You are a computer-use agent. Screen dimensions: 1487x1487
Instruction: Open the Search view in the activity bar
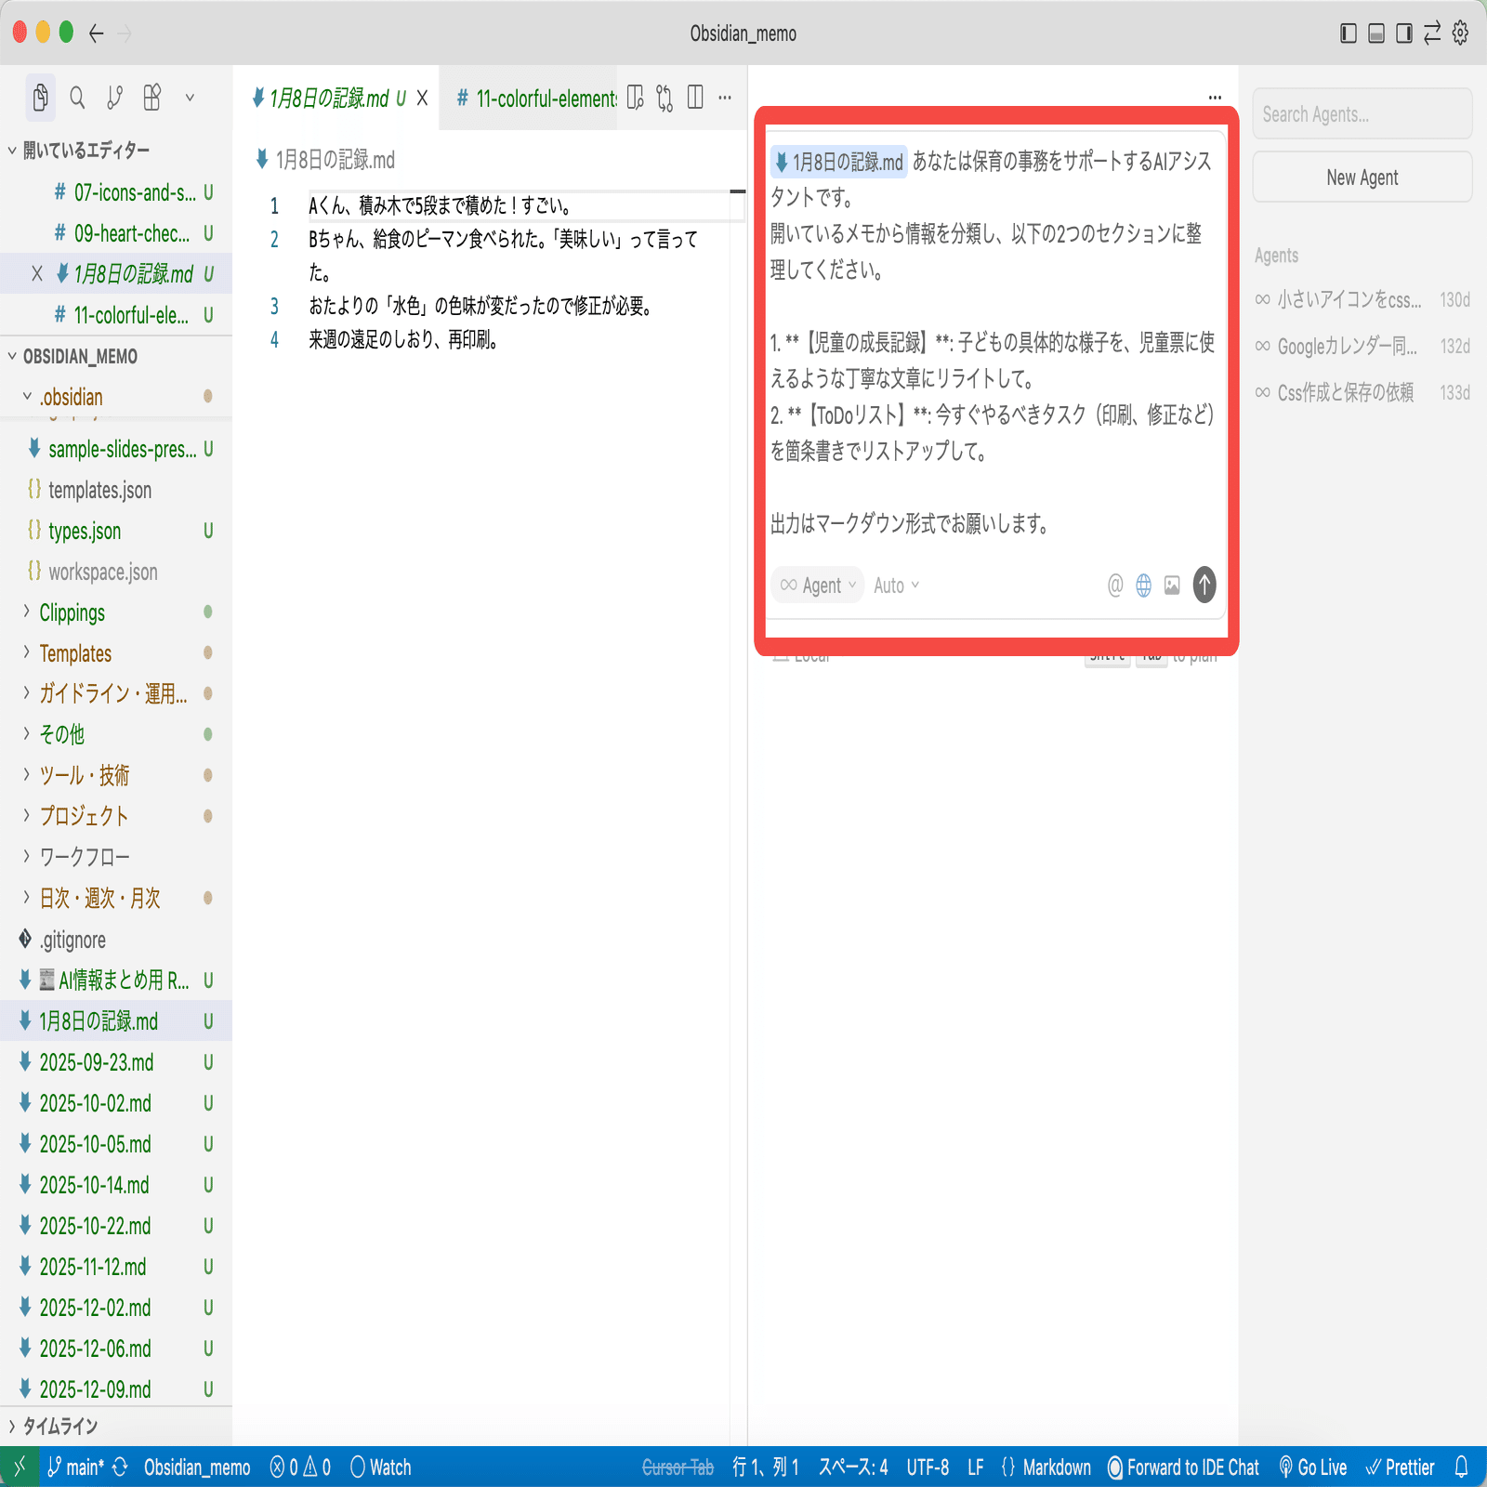click(x=78, y=97)
